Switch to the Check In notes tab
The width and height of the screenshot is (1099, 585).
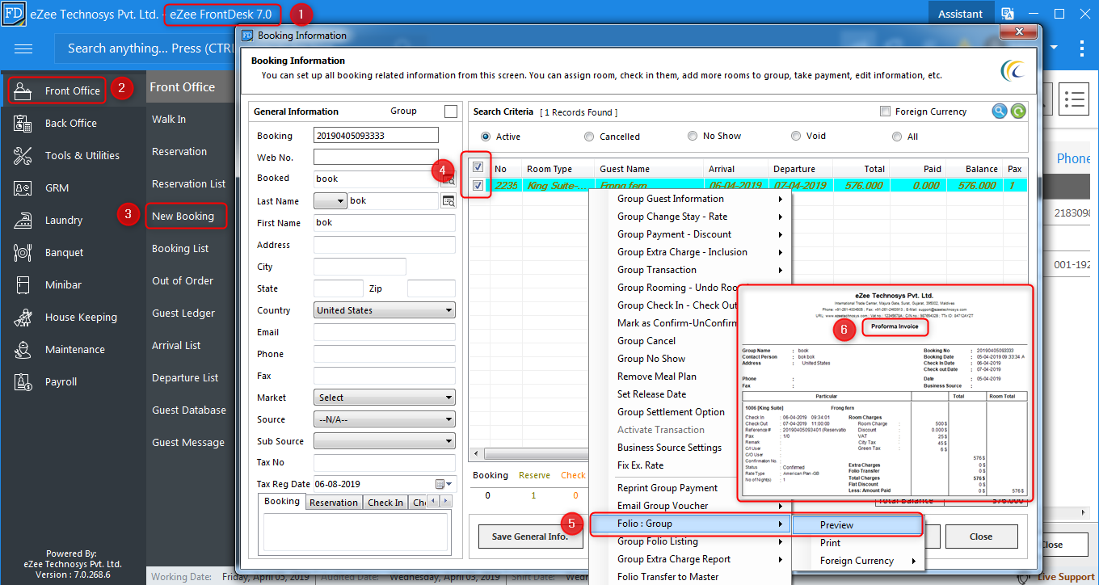(x=385, y=503)
